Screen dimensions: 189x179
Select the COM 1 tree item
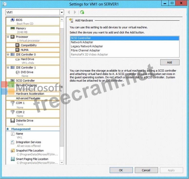pos(33,105)
